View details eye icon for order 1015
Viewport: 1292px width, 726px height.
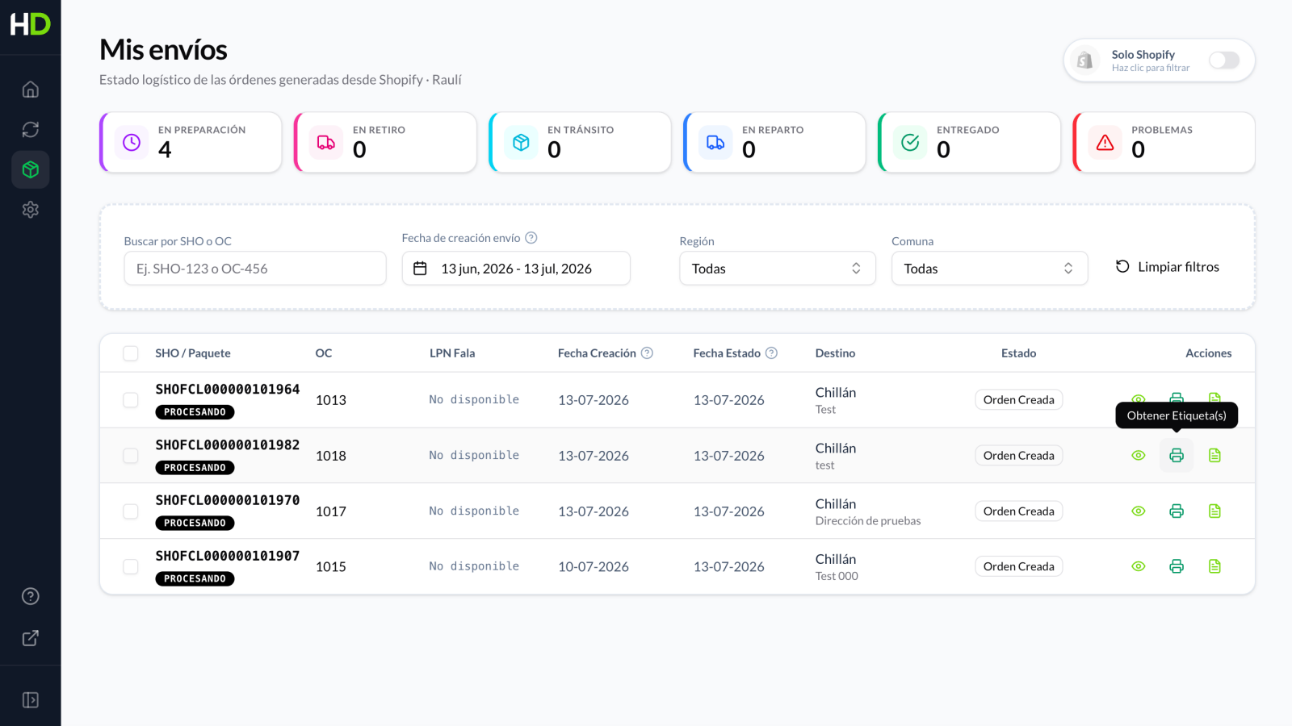1139,567
